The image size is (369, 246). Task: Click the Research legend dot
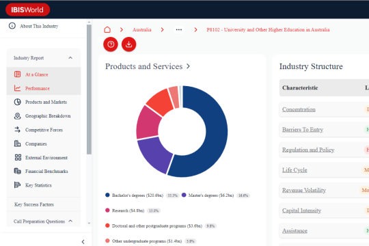[107, 210]
